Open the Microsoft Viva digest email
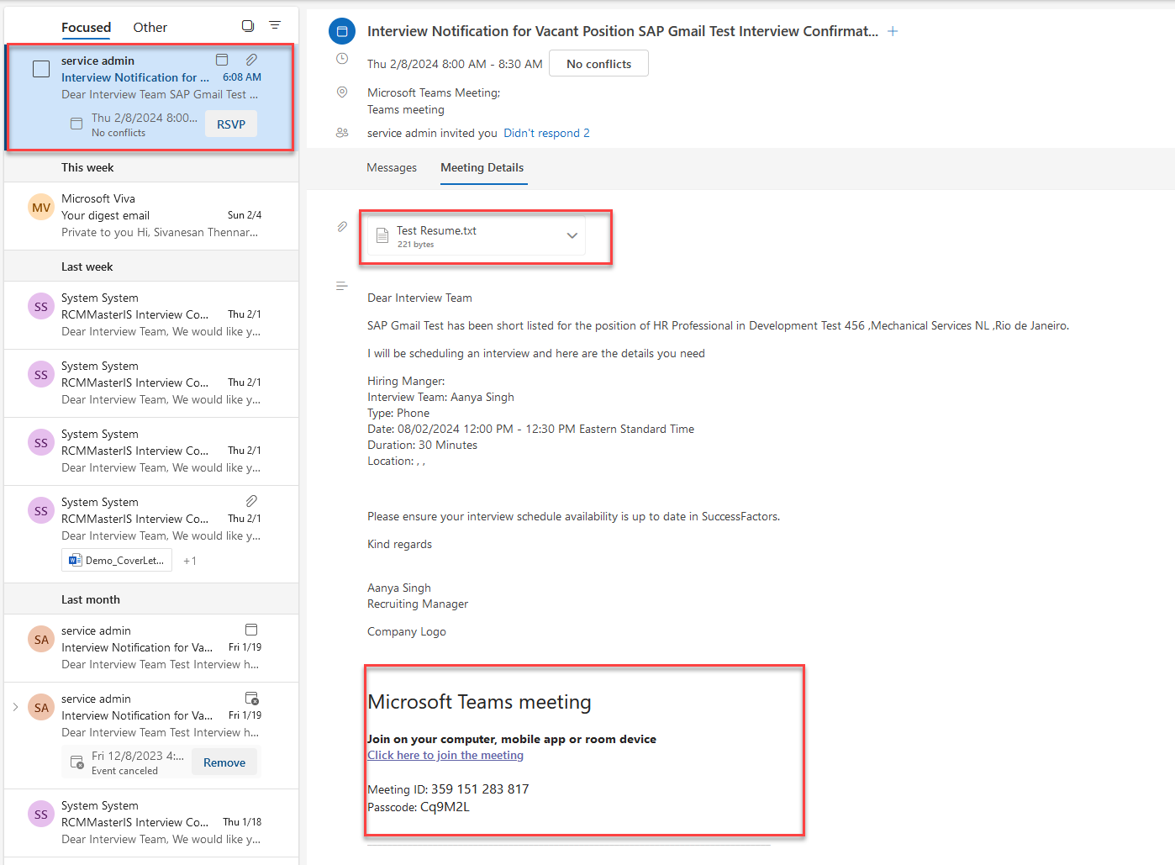 point(151,216)
